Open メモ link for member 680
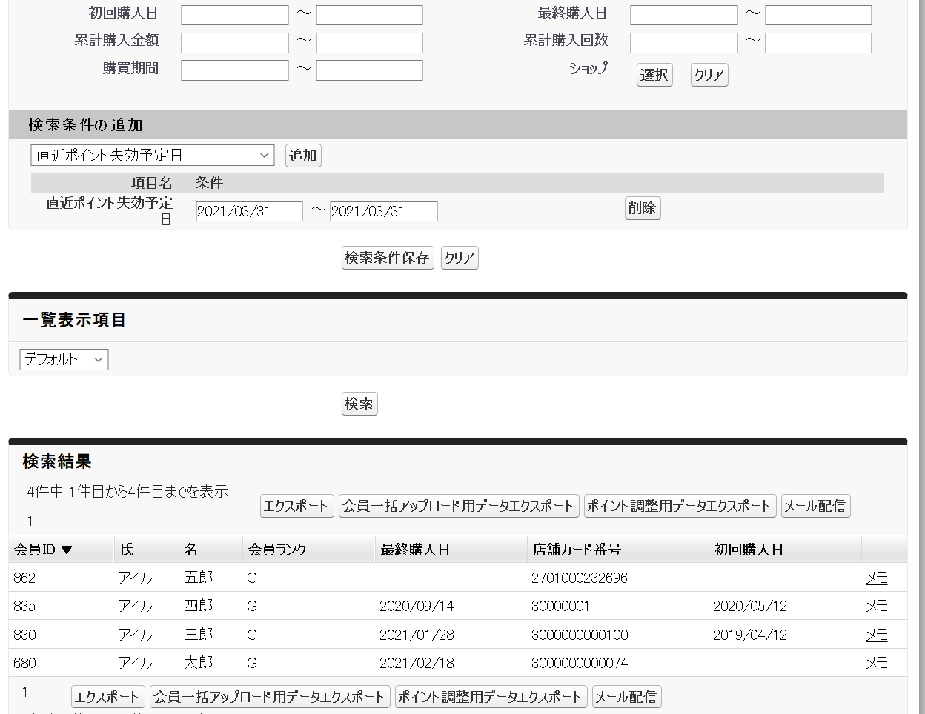This screenshot has height=714, width=925. click(x=876, y=662)
